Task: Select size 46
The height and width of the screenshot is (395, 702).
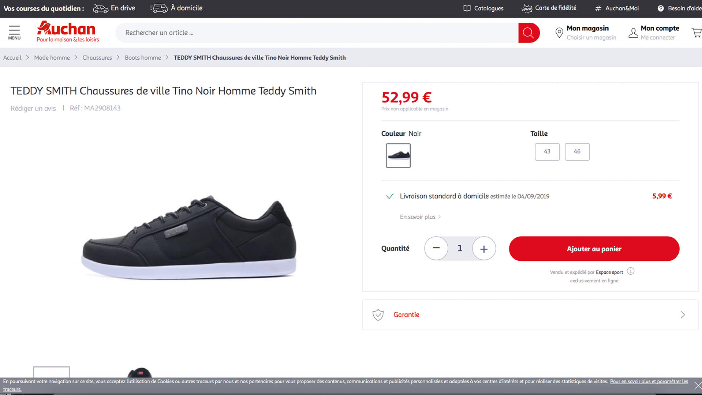Action: (577, 152)
